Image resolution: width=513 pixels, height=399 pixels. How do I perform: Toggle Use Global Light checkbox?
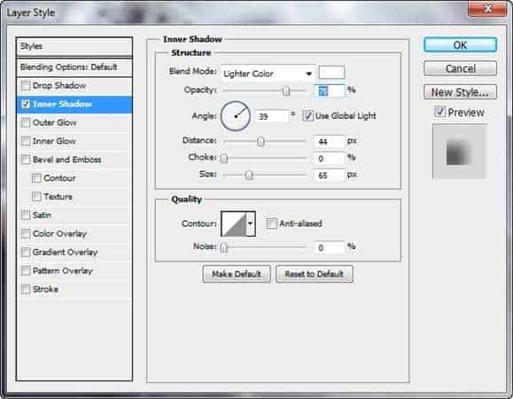click(307, 116)
